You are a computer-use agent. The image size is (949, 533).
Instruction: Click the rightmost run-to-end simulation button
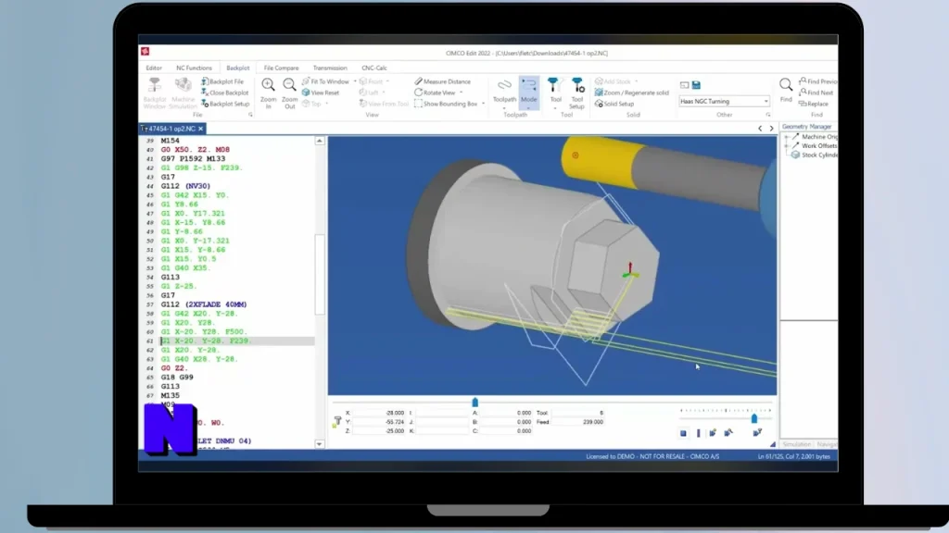[757, 433]
